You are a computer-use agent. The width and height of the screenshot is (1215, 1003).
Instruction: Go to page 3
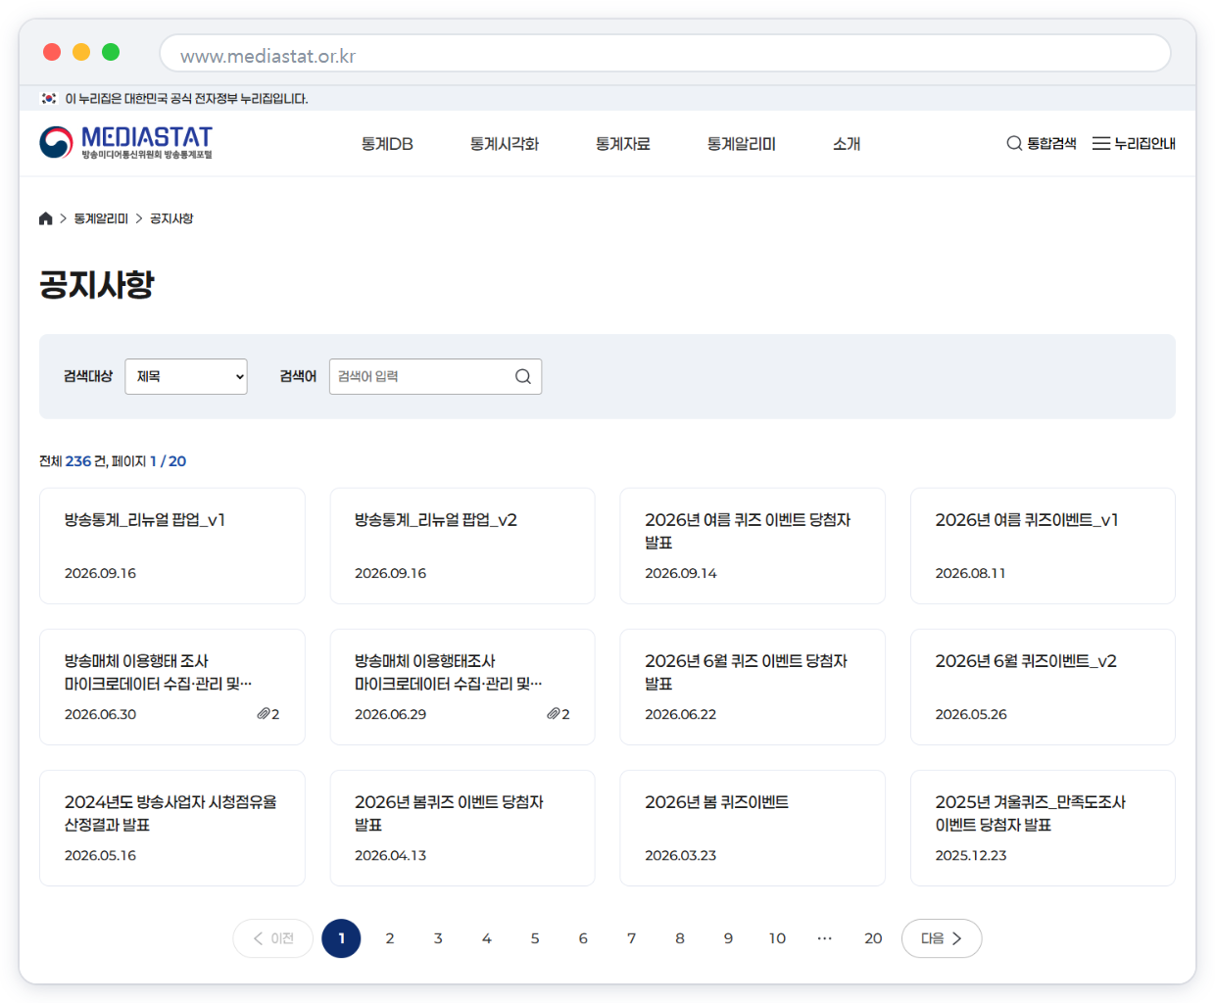(x=438, y=938)
